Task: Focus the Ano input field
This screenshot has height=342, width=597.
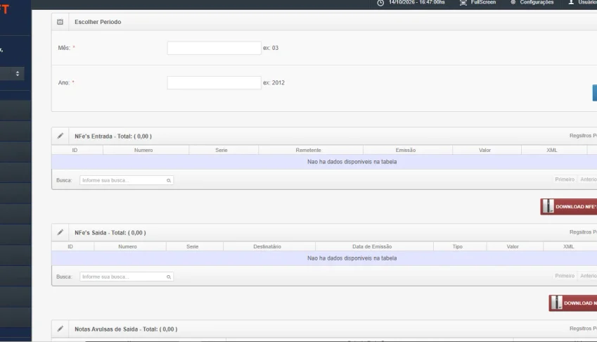Action: [214, 82]
